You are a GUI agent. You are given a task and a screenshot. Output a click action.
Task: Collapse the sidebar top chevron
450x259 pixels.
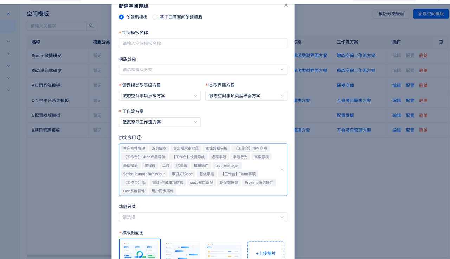pos(8,14)
